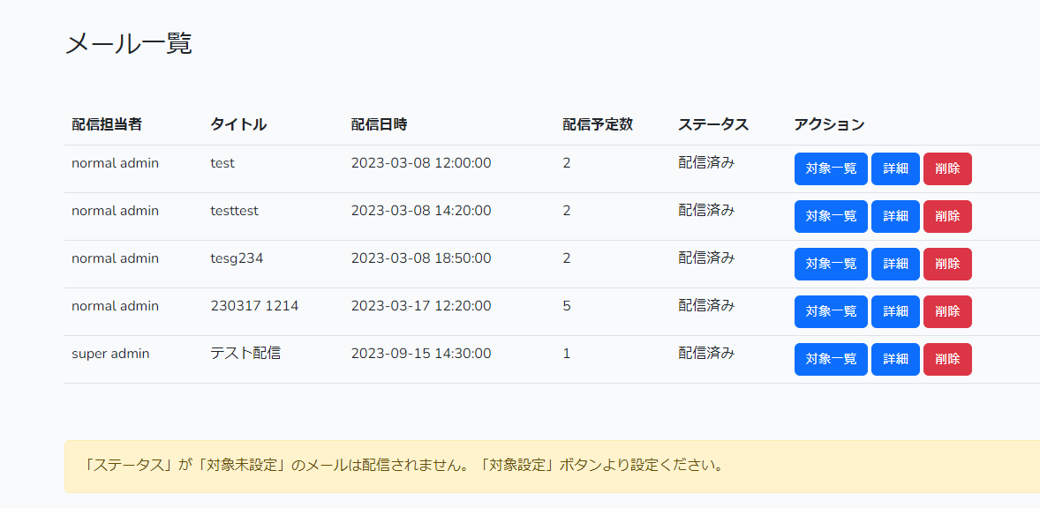Viewport: 1040px width, 508px height.
Task: Click 詳細 in the testtest row
Action: [x=895, y=217]
